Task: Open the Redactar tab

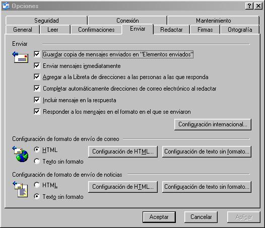Action: pyautogui.click(x=171, y=30)
